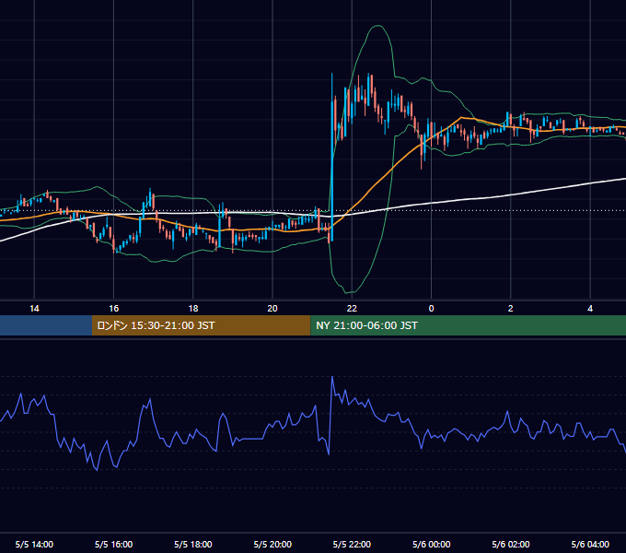The image size is (626, 553).
Task: Click the Bollinger upper band peak above 22:30
Action: tap(377, 26)
